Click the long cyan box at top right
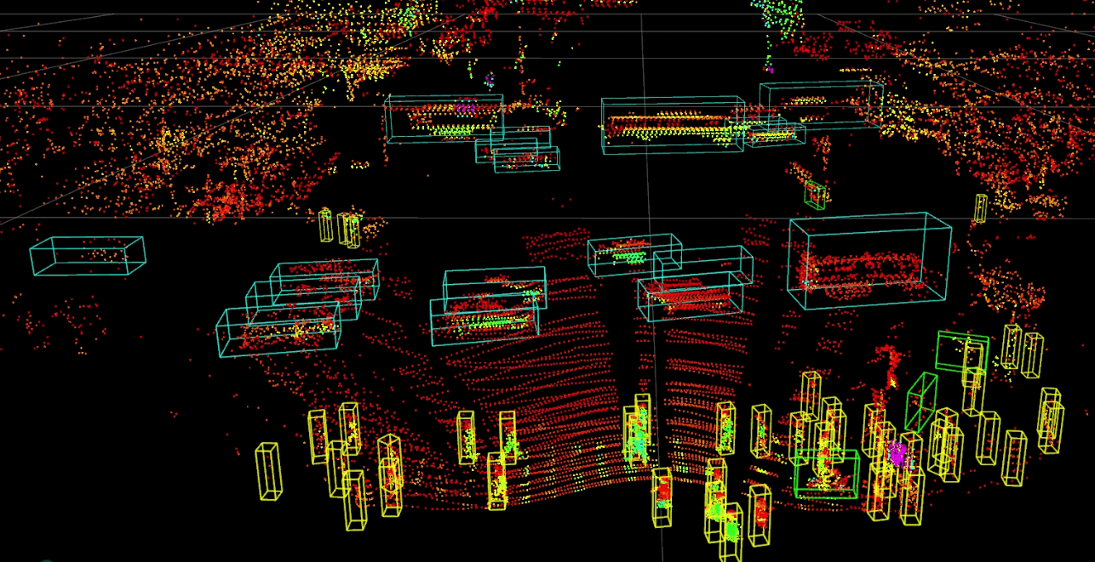The image size is (1095, 562). (x=821, y=104)
